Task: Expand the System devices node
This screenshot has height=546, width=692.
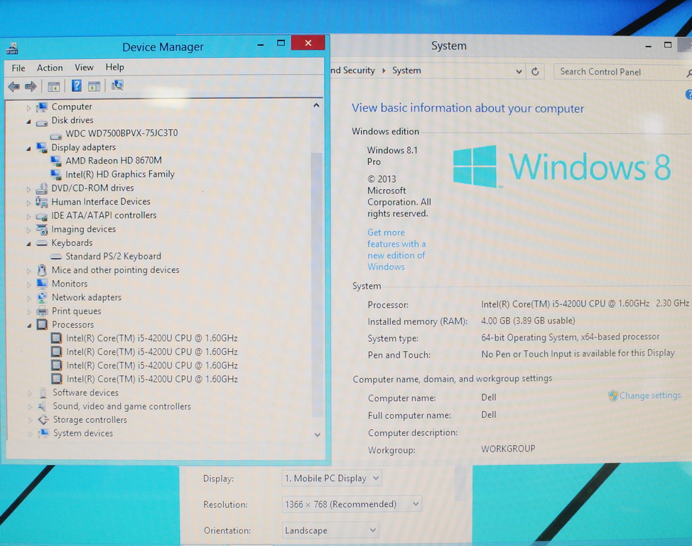Action: click(30, 434)
